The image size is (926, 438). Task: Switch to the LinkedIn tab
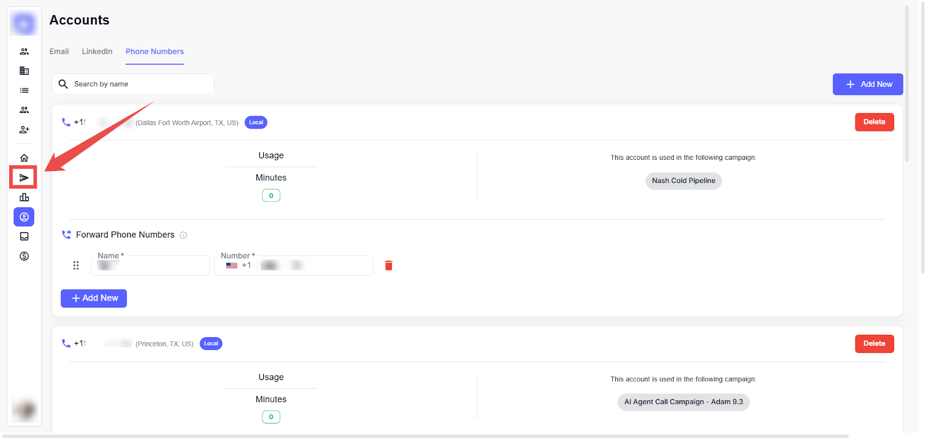tap(97, 52)
